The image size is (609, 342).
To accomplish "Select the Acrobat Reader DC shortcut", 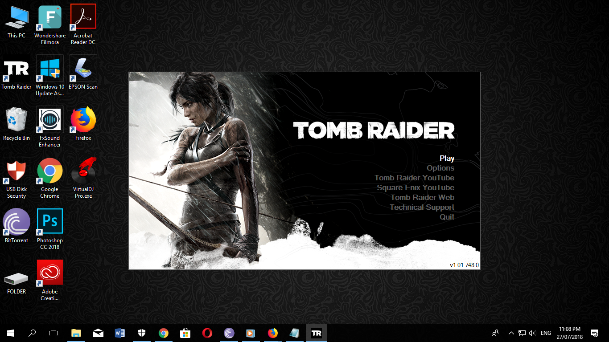I will click(x=83, y=24).
